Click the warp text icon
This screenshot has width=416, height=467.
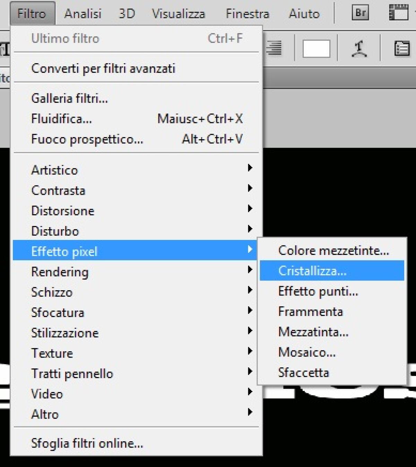359,48
